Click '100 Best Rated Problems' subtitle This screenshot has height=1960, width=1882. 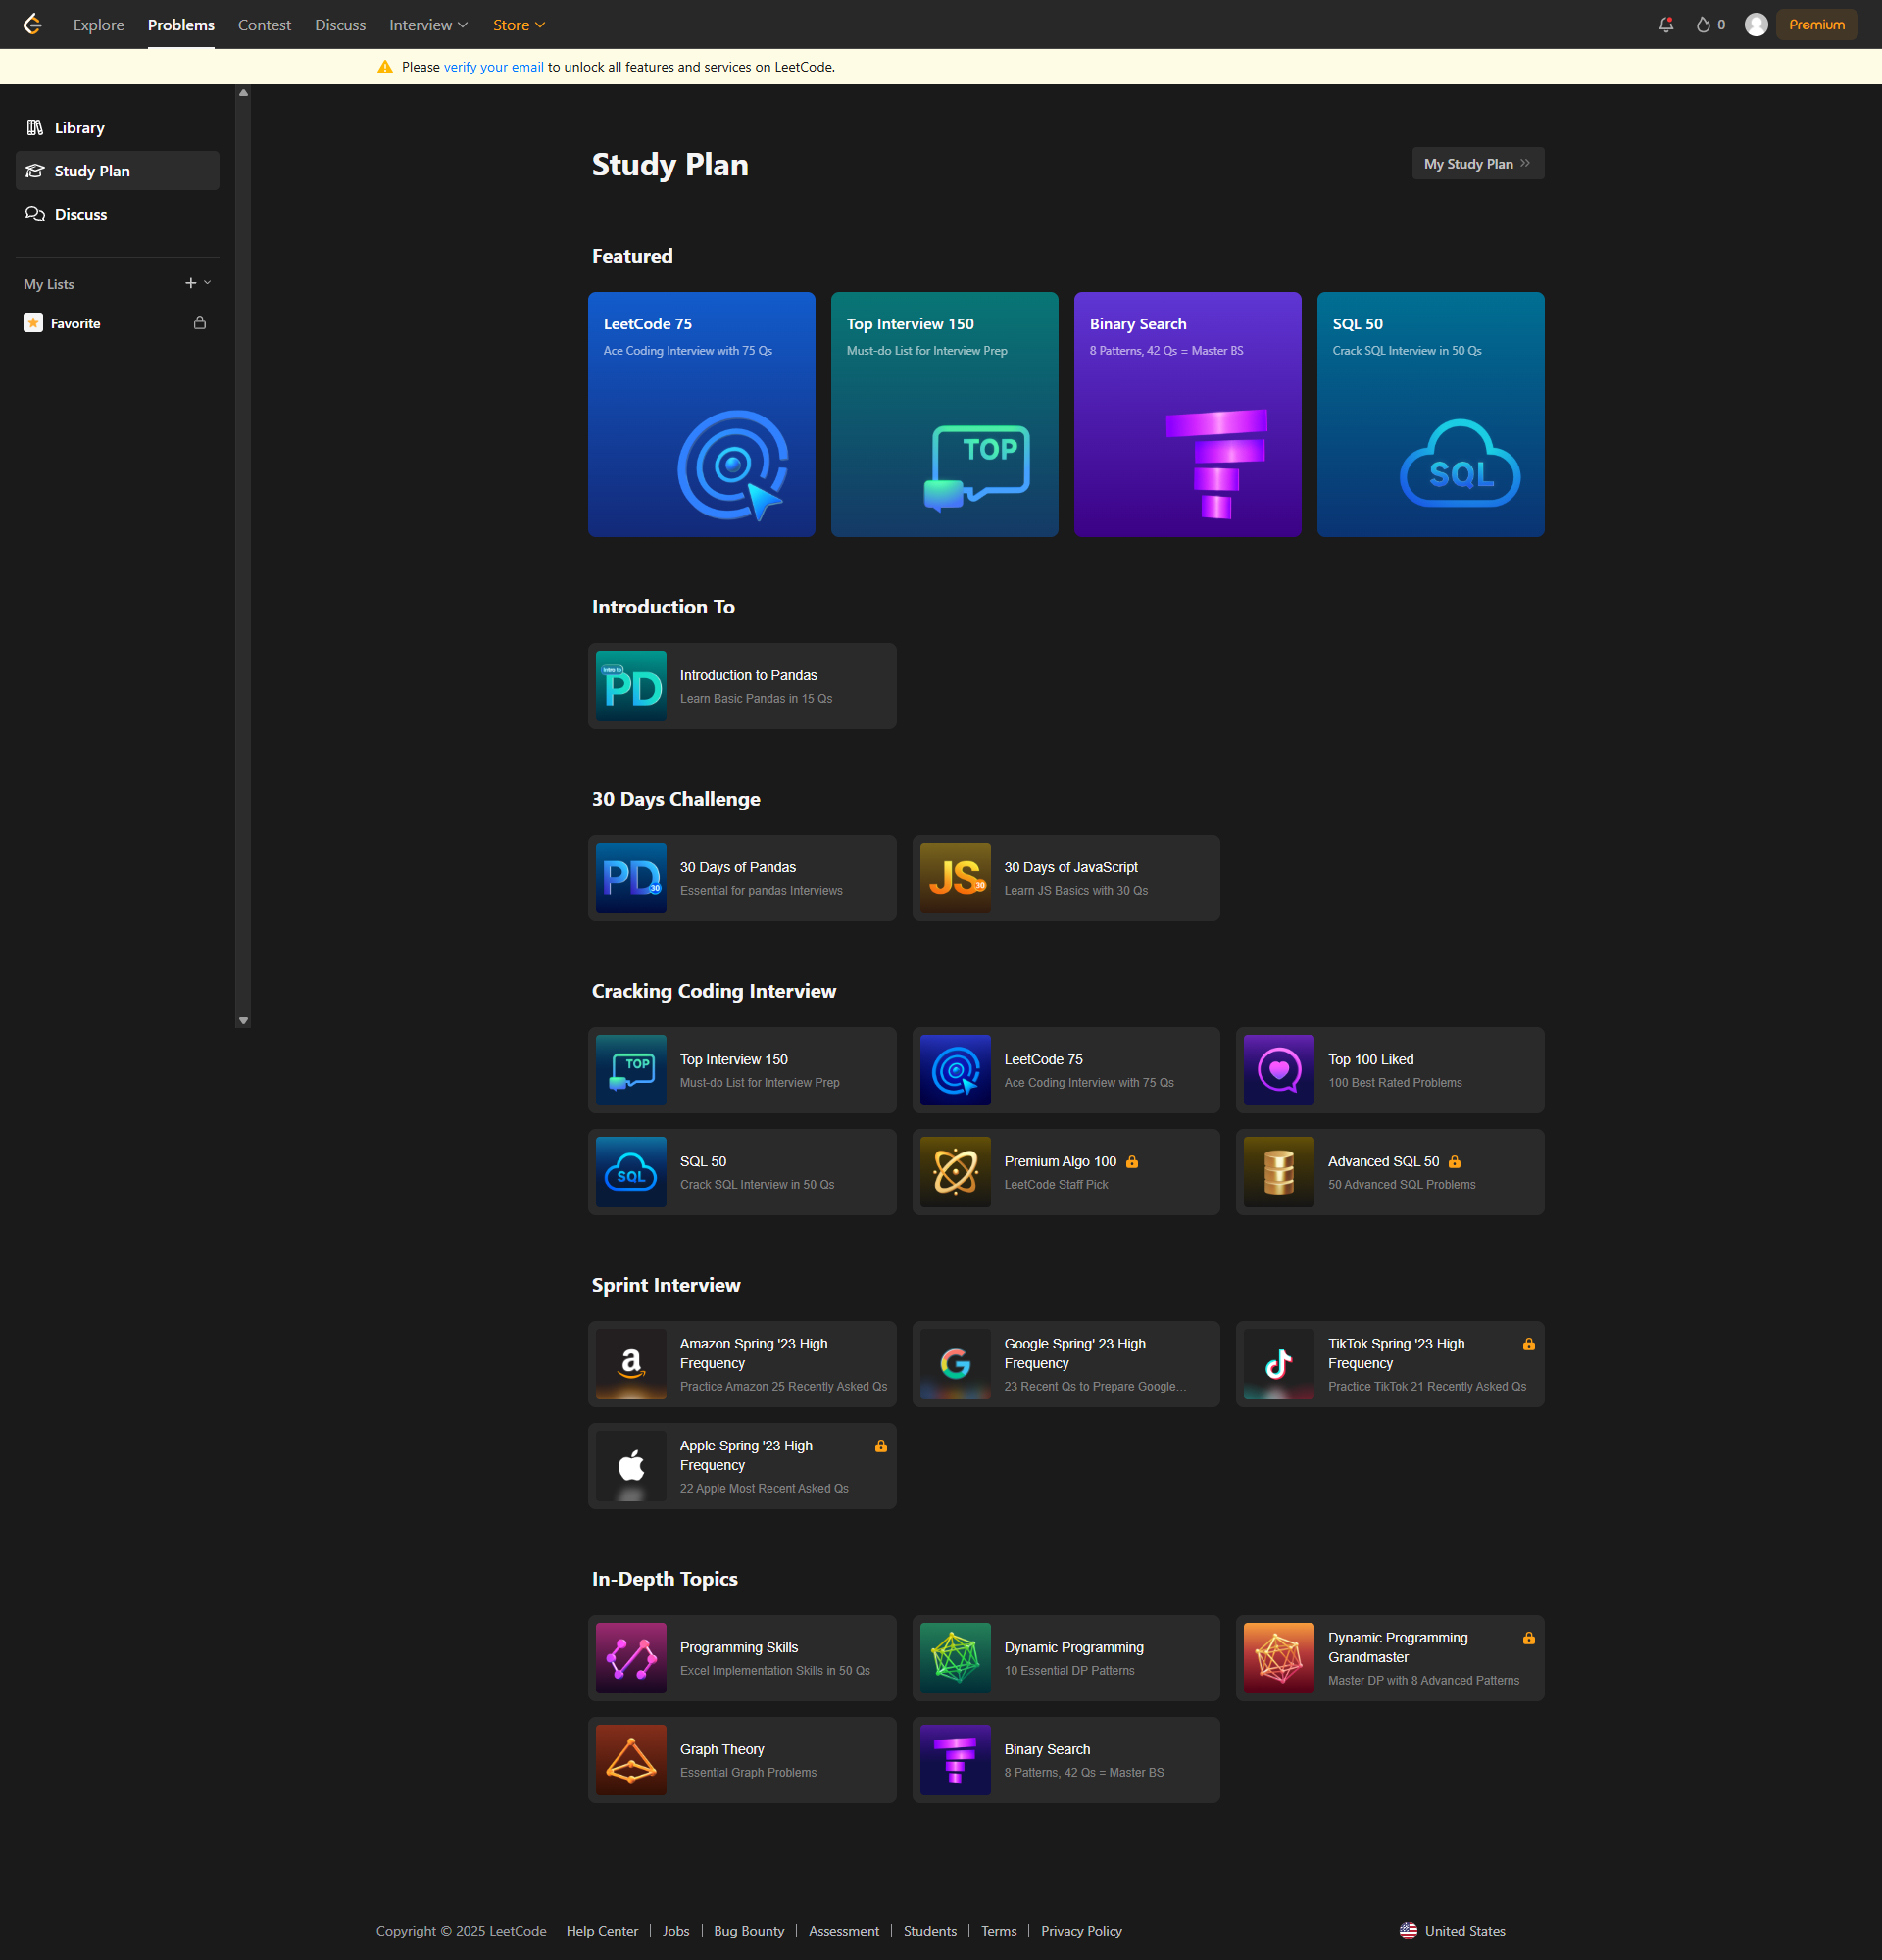coord(1395,1083)
